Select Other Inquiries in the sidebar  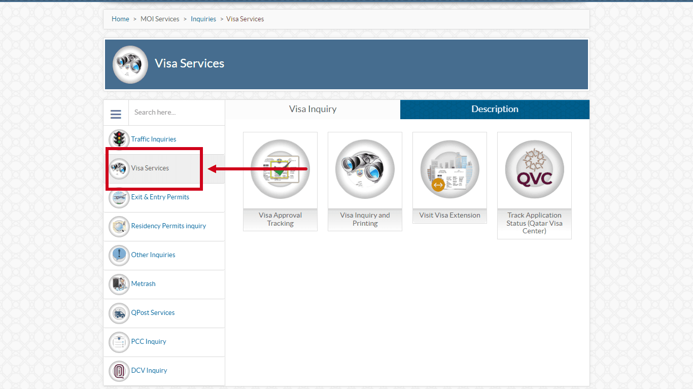pos(153,255)
